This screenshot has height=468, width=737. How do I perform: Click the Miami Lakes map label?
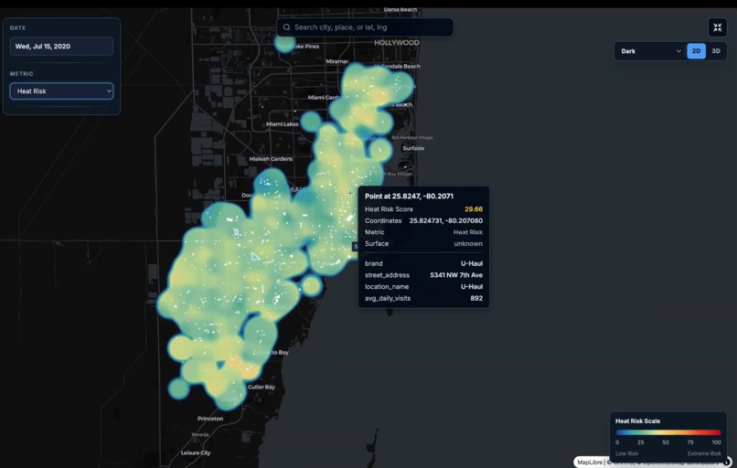pyautogui.click(x=282, y=124)
